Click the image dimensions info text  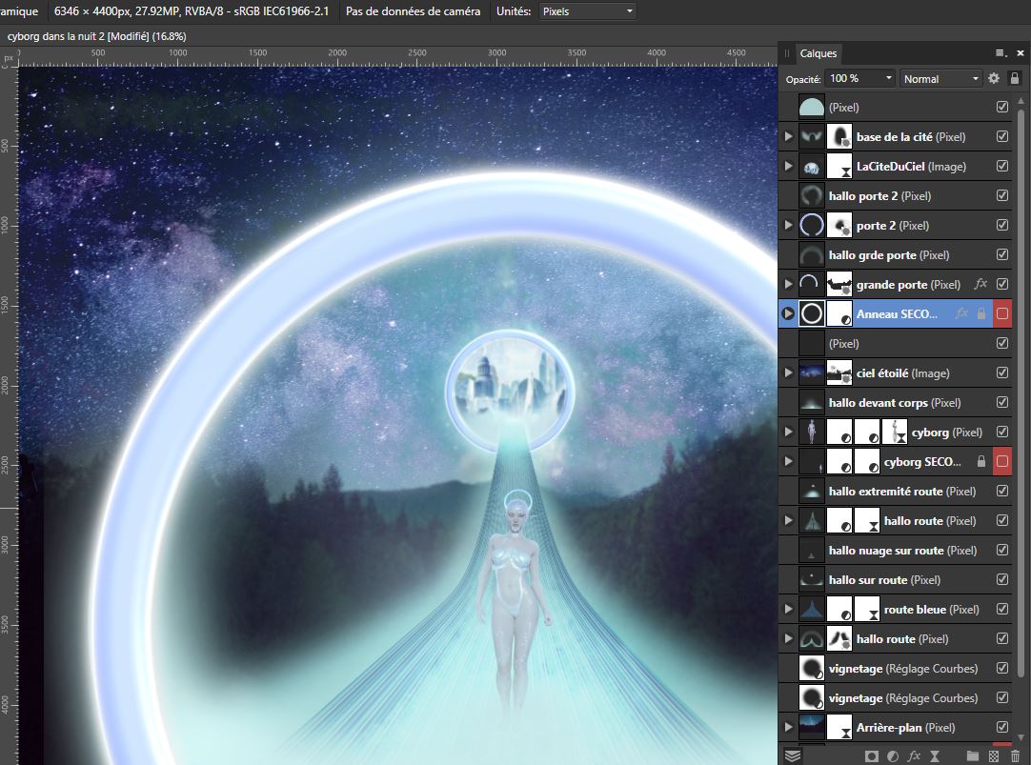click(192, 11)
